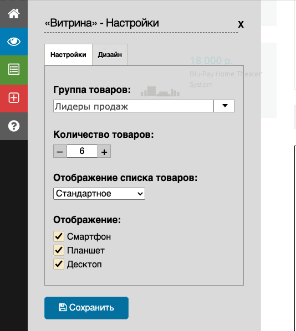
Task: Click the home icon in sidebar
Action: point(14,14)
